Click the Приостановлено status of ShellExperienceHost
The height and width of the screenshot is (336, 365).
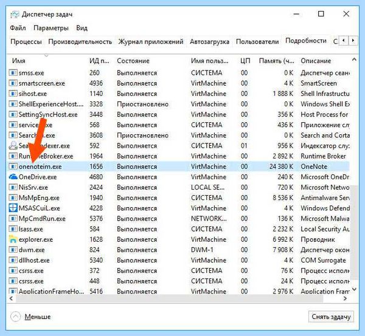(142, 104)
